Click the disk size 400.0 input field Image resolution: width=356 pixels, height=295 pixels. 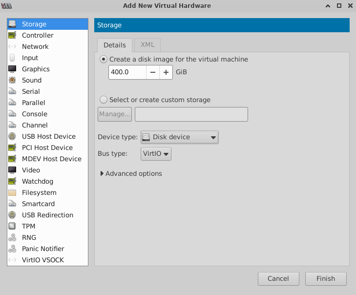pos(127,72)
